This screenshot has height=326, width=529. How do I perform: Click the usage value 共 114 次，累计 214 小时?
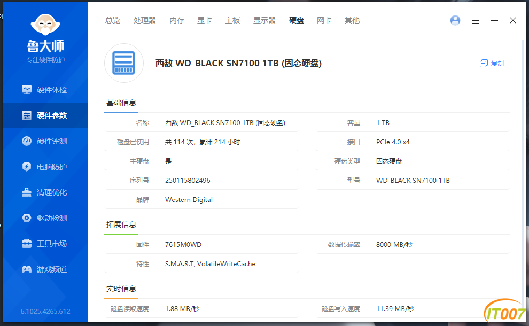click(203, 142)
